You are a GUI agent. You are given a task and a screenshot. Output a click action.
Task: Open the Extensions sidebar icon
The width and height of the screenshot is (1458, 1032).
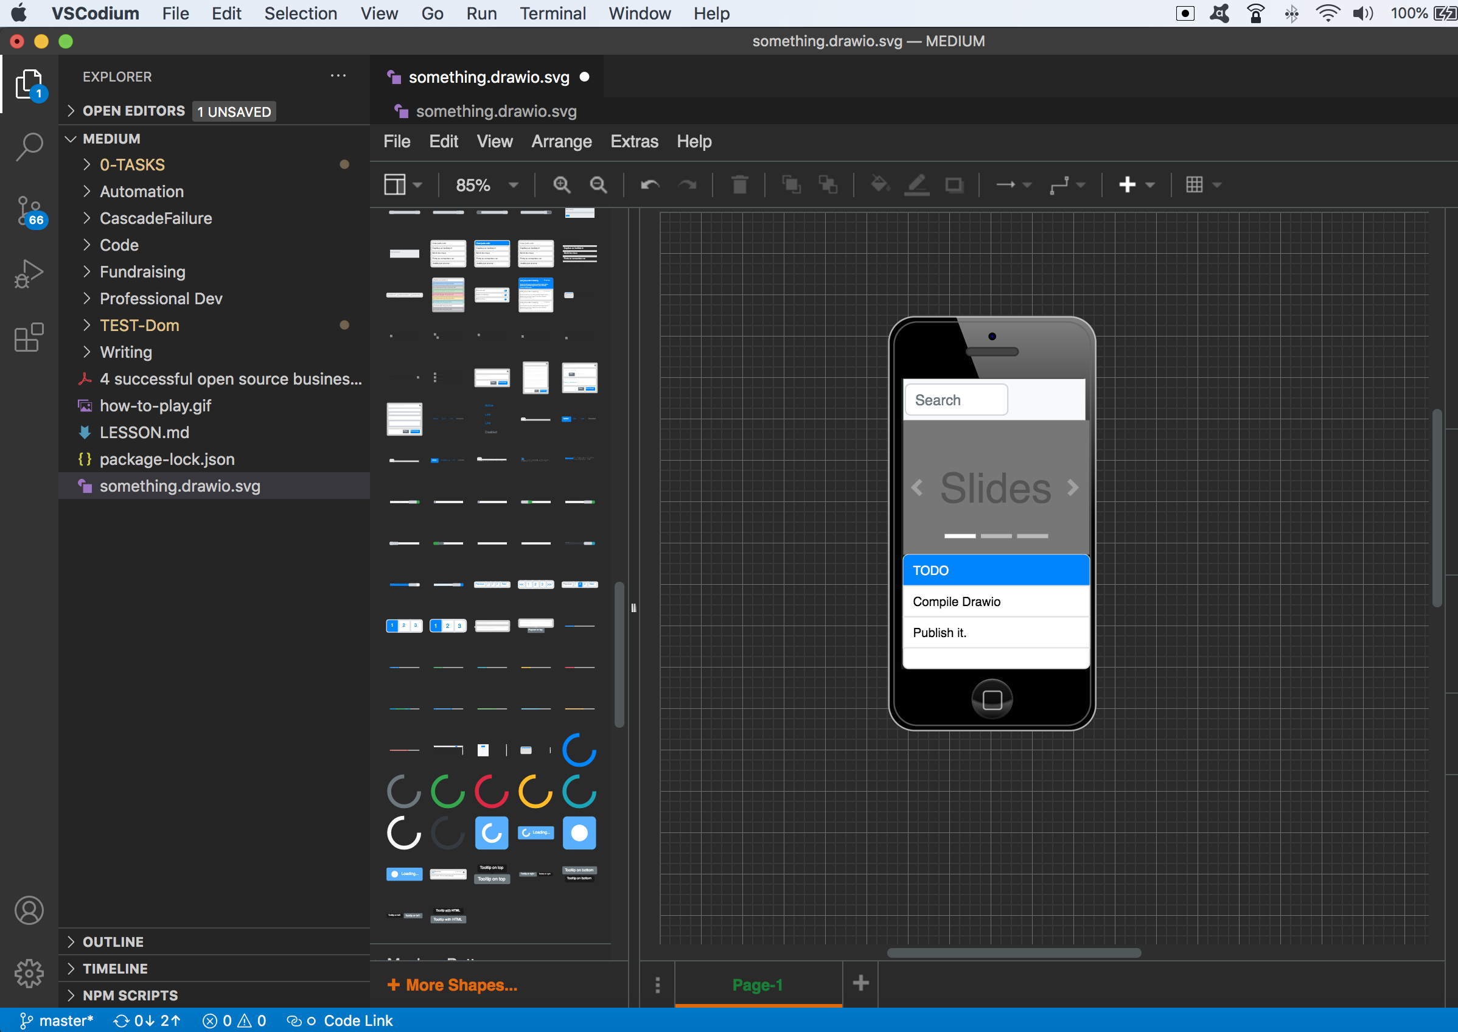29,338
